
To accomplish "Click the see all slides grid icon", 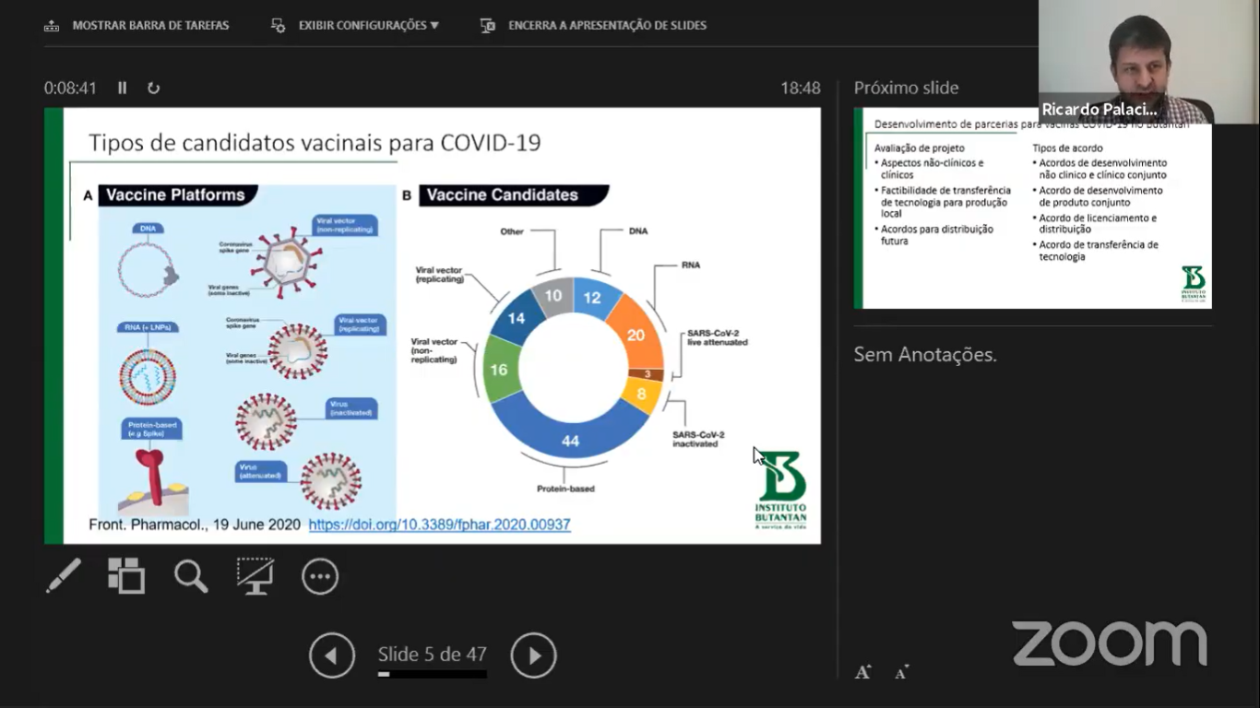I will click(x=126, y=576).
